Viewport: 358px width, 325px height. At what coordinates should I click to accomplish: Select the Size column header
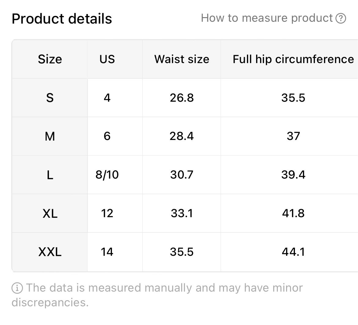50,59
